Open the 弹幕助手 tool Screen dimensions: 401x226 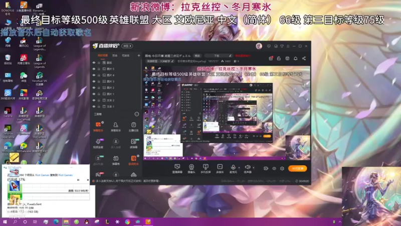tap(98, 127)
